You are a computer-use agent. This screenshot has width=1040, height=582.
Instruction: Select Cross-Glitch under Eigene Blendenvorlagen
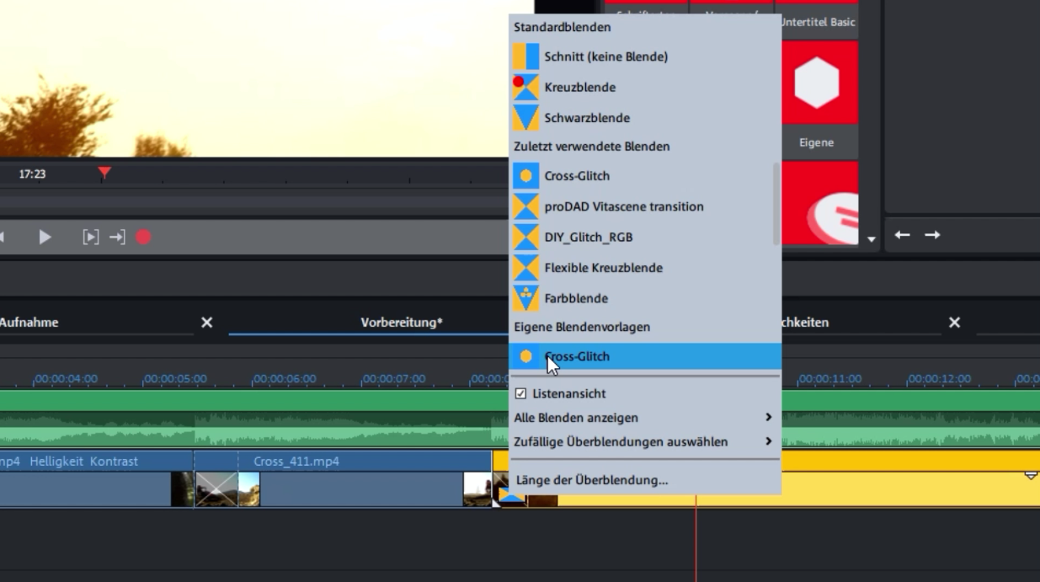click(x=576, y=355)
